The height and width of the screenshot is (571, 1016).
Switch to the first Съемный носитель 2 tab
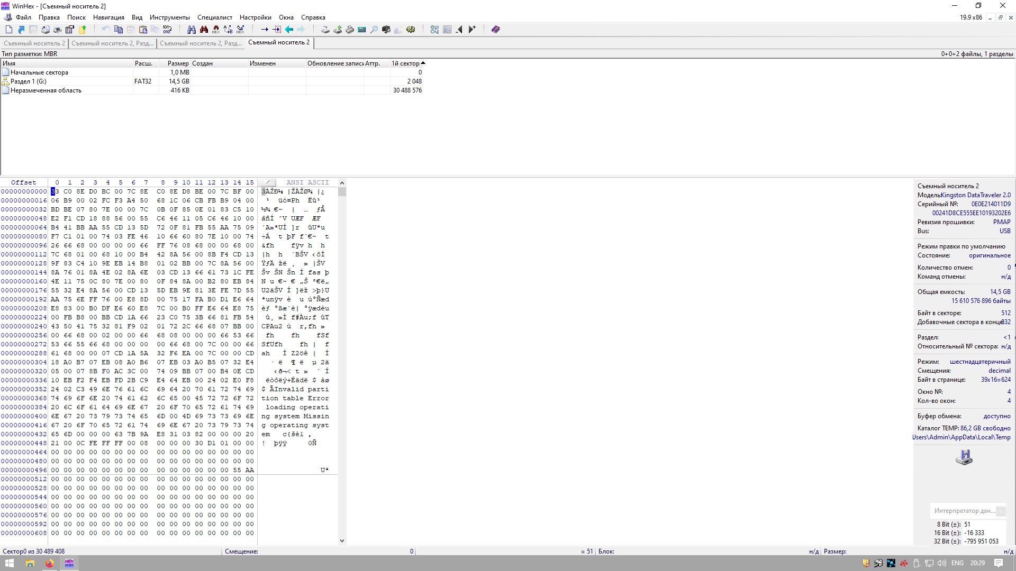pyautogui.click(x=34, y=43)
